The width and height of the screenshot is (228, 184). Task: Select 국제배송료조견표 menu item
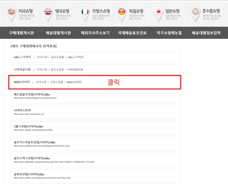(x=132, y=33)
